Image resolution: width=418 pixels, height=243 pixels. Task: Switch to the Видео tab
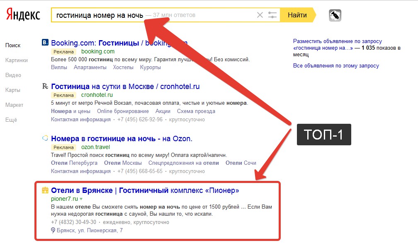(13, 75)
